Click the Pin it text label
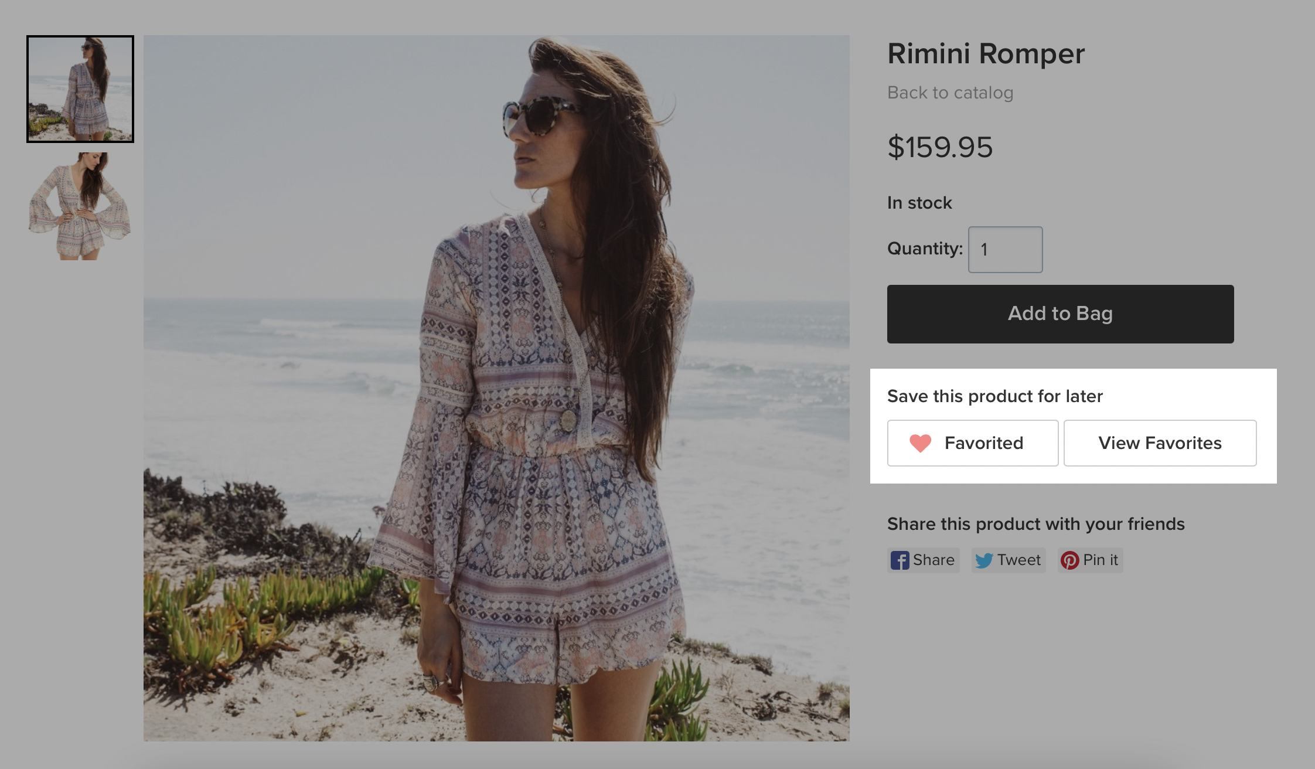The width and height of the screenshot is (1315, 769). (1101, 560)
